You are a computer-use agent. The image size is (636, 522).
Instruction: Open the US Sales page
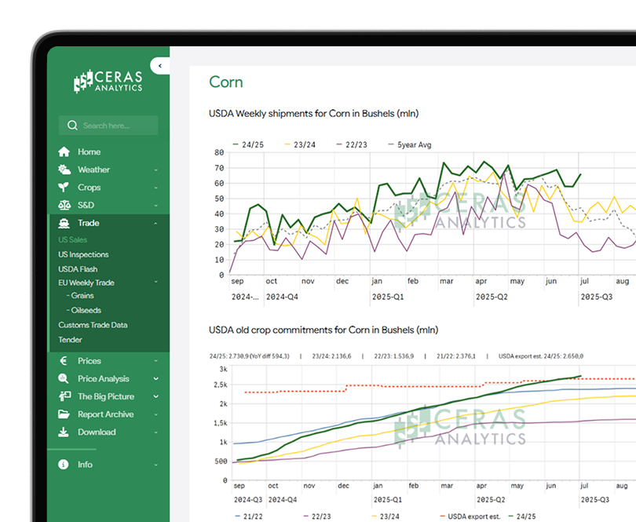[72, 239]
